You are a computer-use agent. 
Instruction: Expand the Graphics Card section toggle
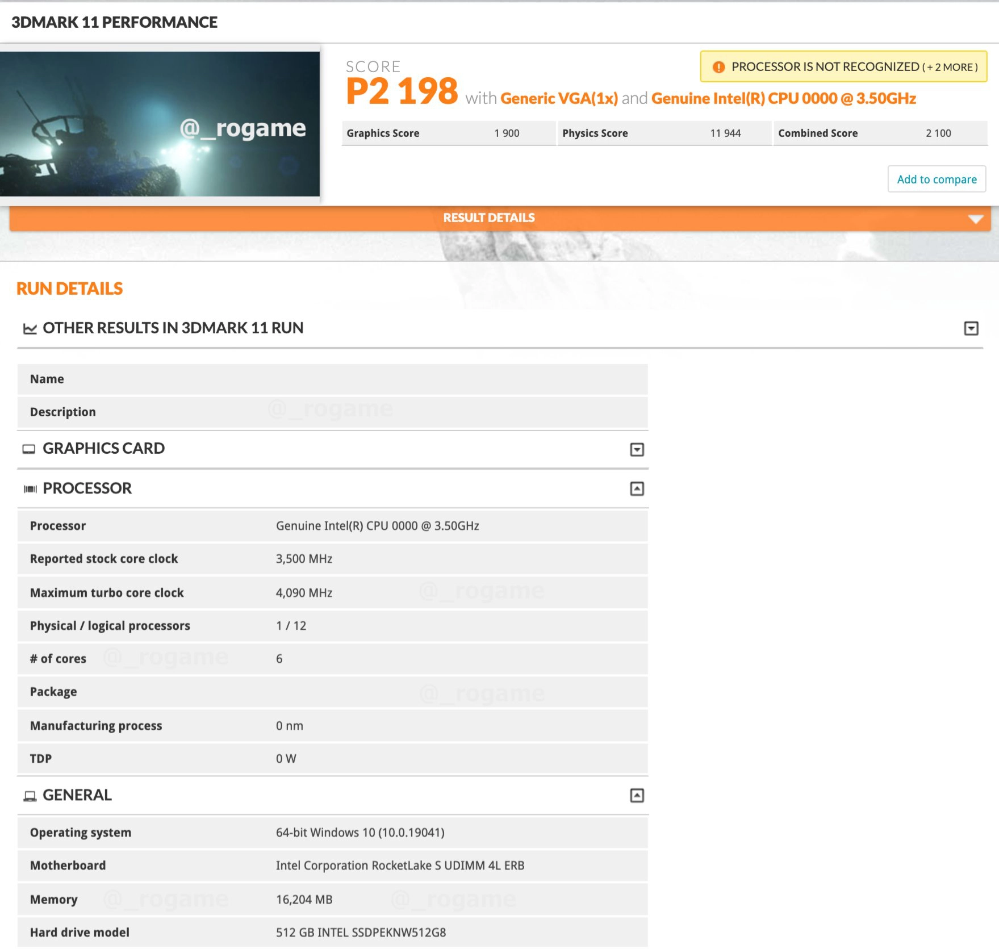pyautogui.click(x=637, y=450)
